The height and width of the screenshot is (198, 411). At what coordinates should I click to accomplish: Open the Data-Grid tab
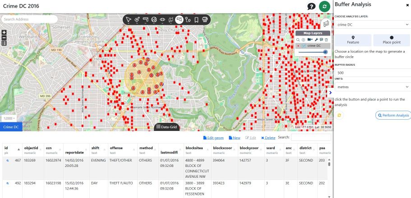pos(166,127)
